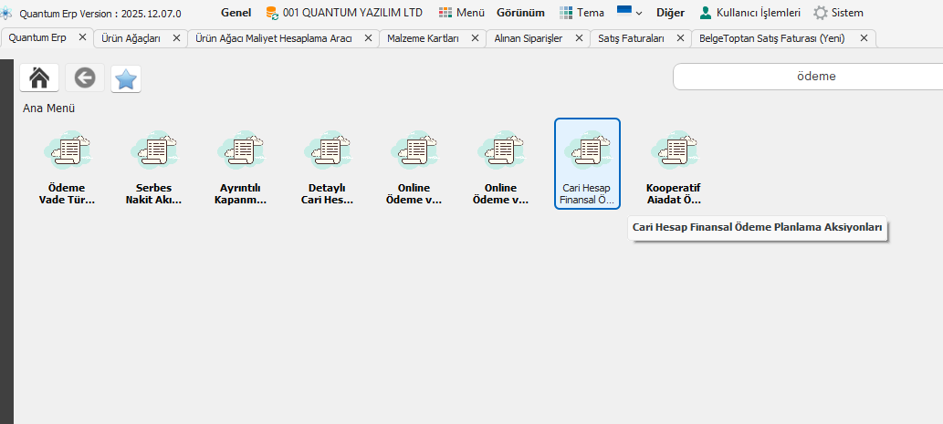Close the Alınan Siparişler tab
The width and height of the screenshot is (943, 424).
pyautogui.click(x=578, y=38)
